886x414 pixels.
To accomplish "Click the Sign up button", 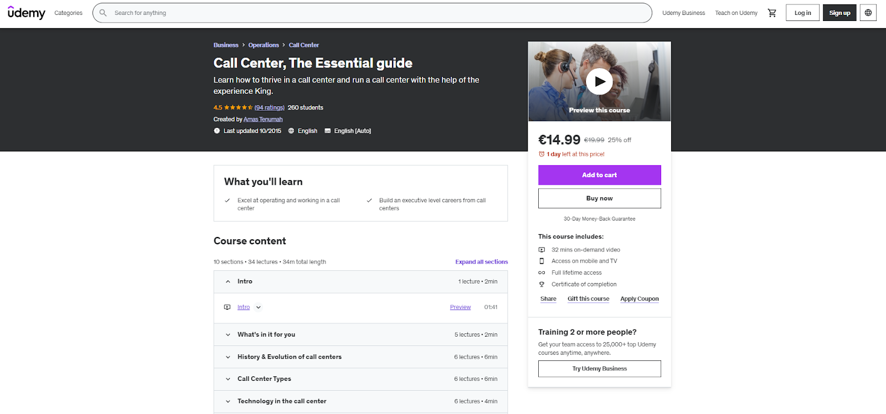I will coord(839,13).
